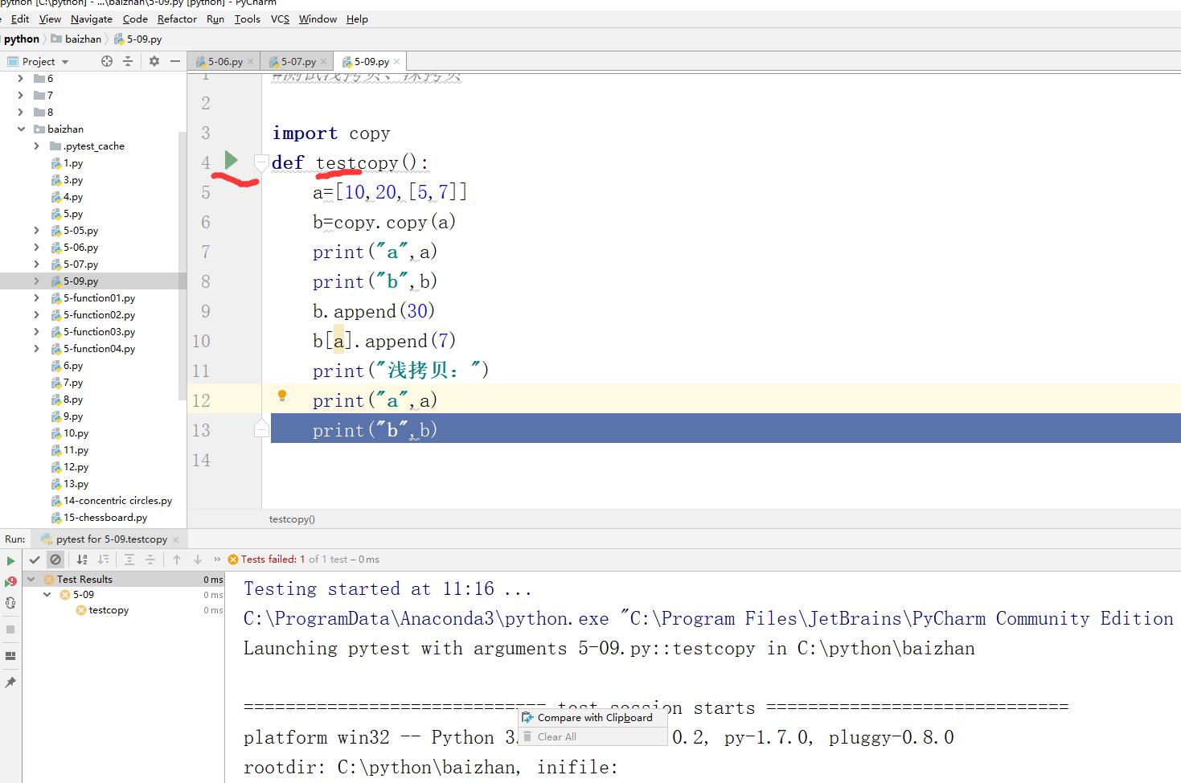Select 1.py in project tree
The height and width of the screenshot is (783, 1181).
(x=73, y=162)
